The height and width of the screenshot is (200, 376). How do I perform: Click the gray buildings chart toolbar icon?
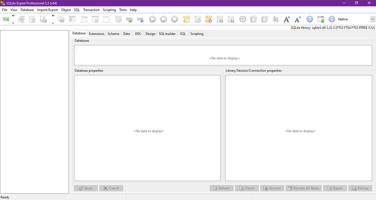pyautogui.click(x=275, y=19)
